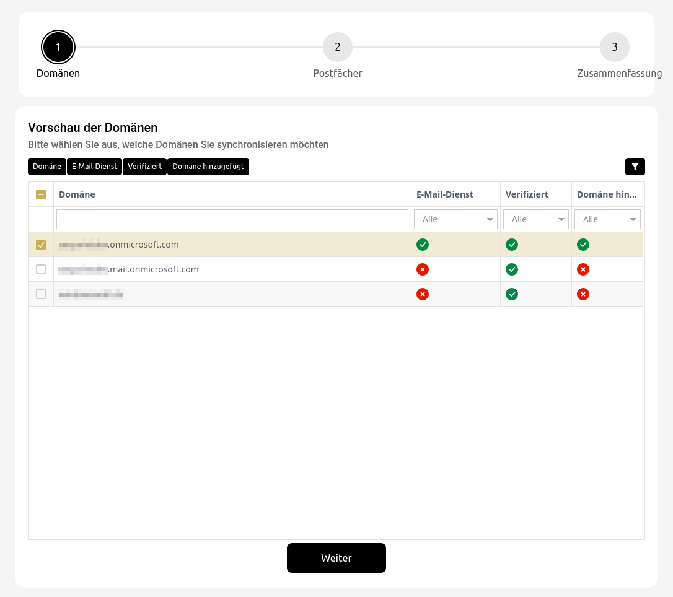Click the E-Mail-Dienst column chip button
673x597 pixels.
[x=94, y=167]
